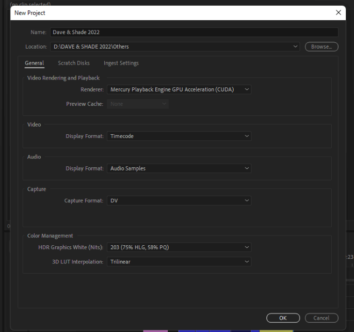
Task: Open the Location path dropdown
Action: click(175, 46)
